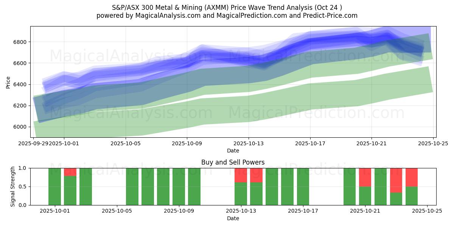Click the 'Price' y-axis label
Viewport: 454px width, 227px height.
(x=8, y=82)
